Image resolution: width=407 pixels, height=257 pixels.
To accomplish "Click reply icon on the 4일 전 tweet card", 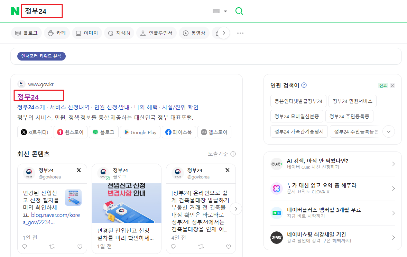I will 173,246.
